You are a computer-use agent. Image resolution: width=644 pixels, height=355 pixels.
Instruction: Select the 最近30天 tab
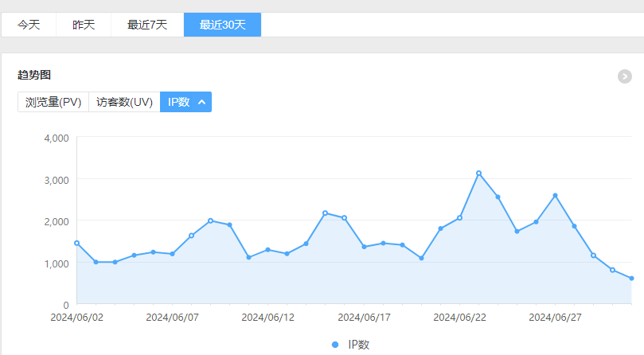pyautogui.click(x=222, y=25)
